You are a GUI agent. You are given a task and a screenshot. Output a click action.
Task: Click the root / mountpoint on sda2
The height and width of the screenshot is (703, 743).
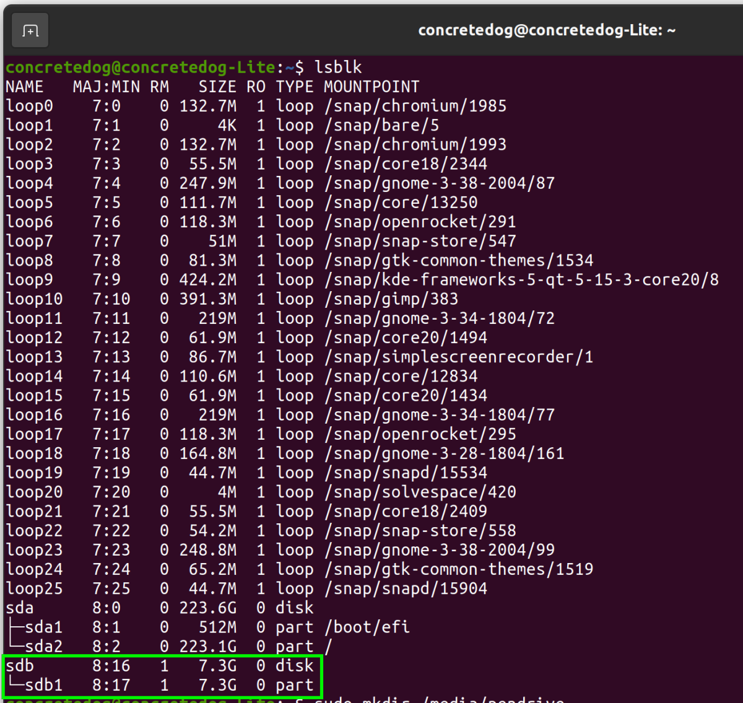pyautogui.click(x=328, y=646)
